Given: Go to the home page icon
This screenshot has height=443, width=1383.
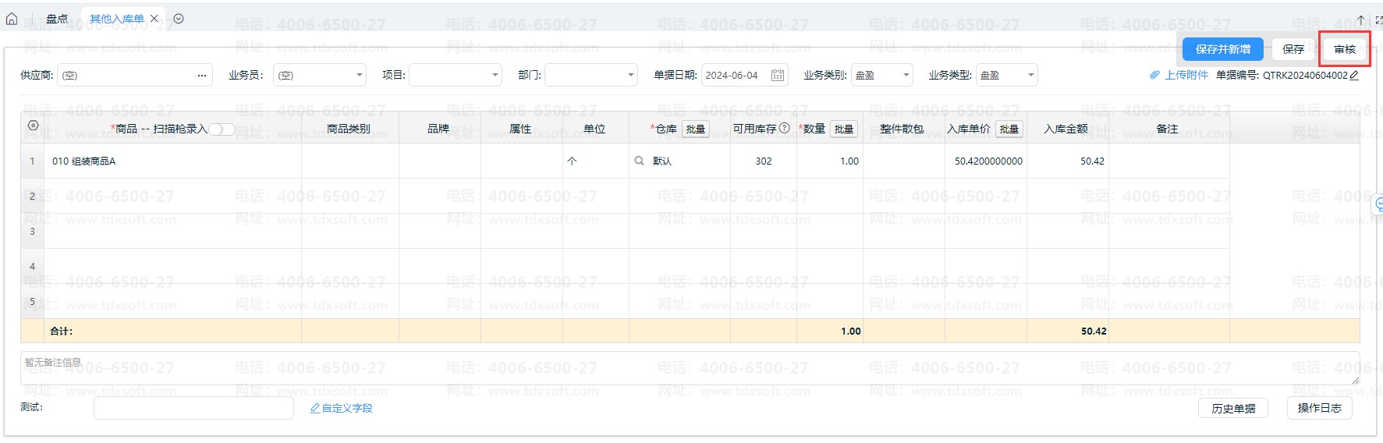Looking at the screenshot, I should [12, 19].
